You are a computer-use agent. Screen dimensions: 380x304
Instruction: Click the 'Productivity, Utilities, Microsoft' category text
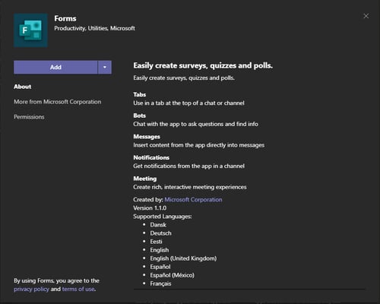pyautogui.click(x=94, y=28)
